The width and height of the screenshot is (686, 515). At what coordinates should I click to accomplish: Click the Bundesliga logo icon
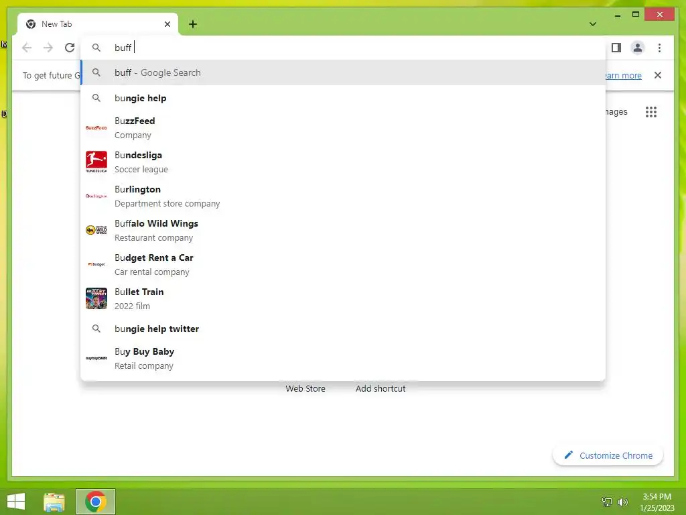(x=96, y=162)
